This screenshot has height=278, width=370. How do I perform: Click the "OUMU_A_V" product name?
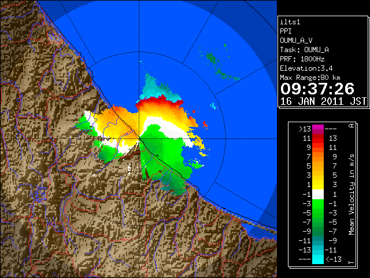296,41
